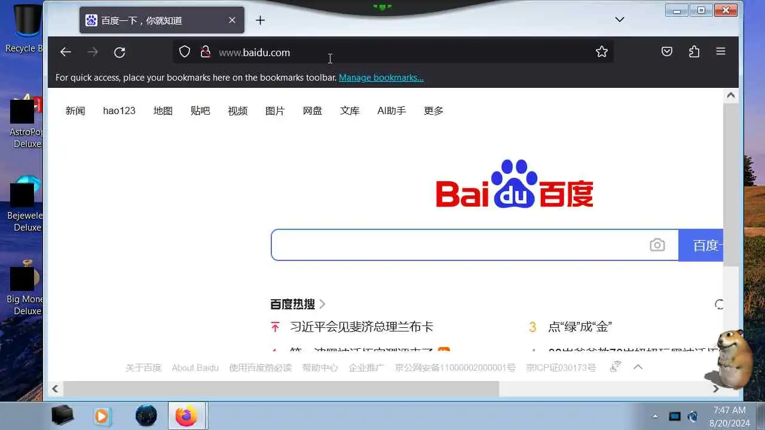Click the blue 百度一下 search button
The height and width of the screenshot is (430, 765).
(701, 245)
